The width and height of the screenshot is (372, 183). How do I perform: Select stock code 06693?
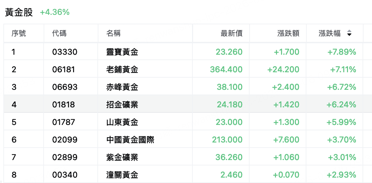point(65,87)
